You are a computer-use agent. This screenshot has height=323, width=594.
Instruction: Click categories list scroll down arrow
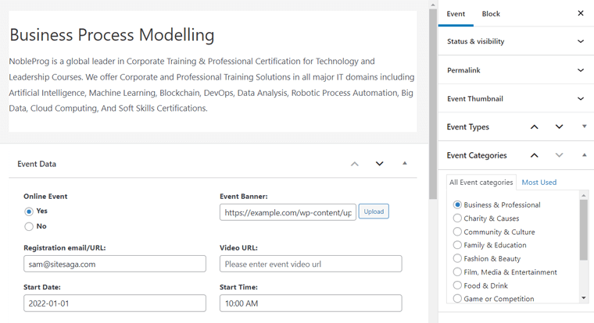(x=583, y=298)
